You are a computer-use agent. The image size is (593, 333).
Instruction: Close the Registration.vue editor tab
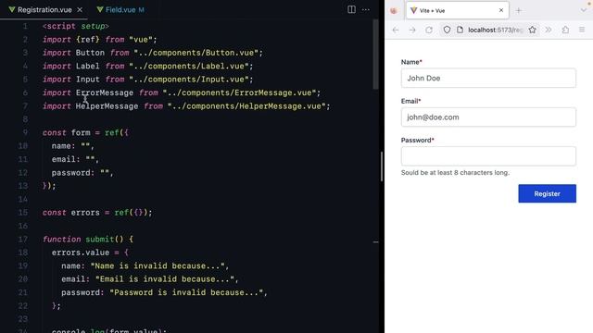(80, 10)
